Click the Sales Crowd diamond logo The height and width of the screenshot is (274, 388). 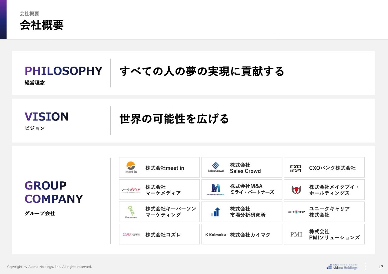[216, 167]
